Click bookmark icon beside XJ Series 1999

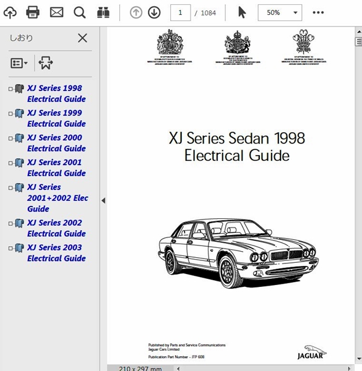pyautogui.click(x=19, y=114)
